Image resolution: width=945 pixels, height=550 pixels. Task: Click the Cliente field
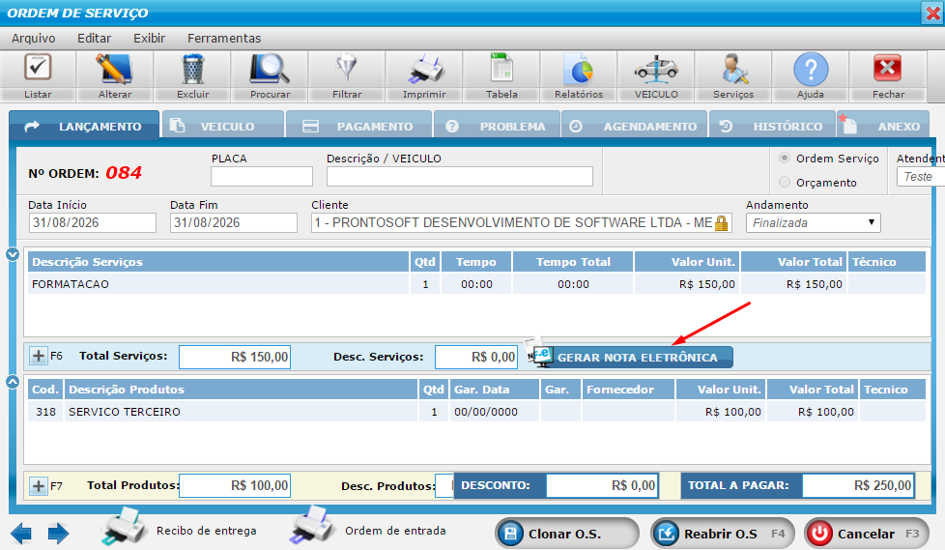(x=522, y=222)
